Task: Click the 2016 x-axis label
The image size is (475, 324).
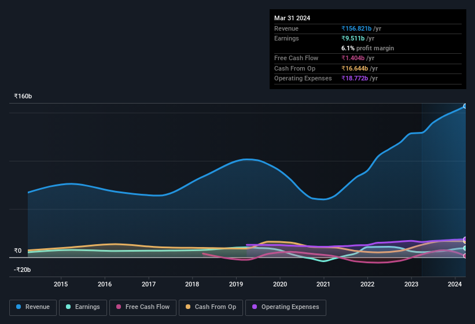Action: pos(105,284)
